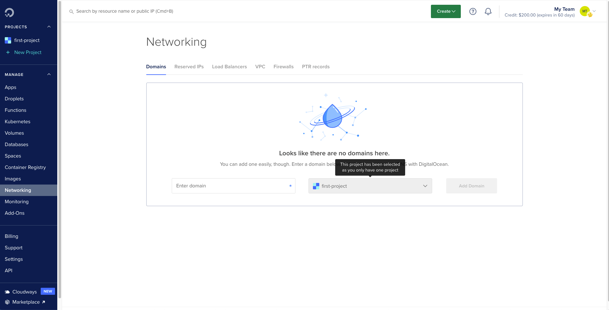Check notifications via the bell icon
Image resolution: width=609 pixels, height=310 pixels.
pyautogui.click(x=488, y=11)
